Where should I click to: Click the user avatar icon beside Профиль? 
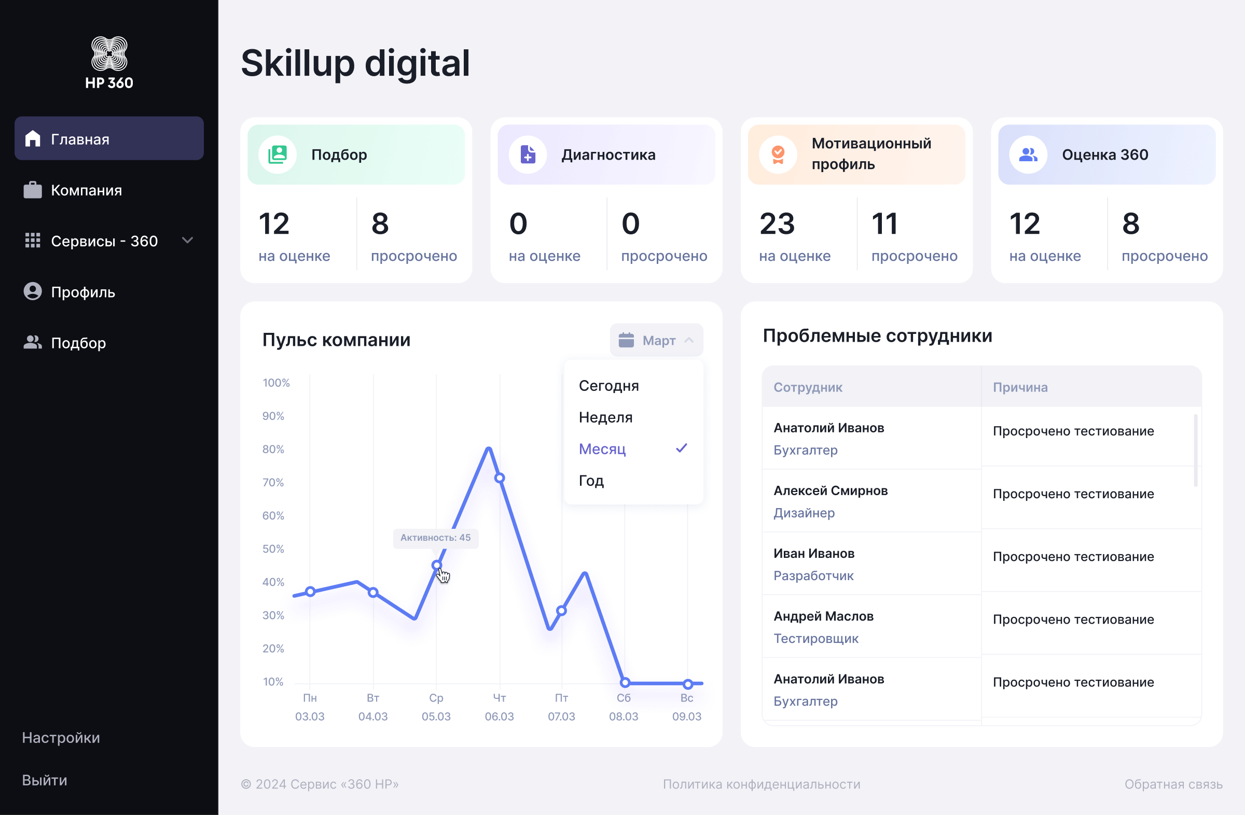coord(33,291)
